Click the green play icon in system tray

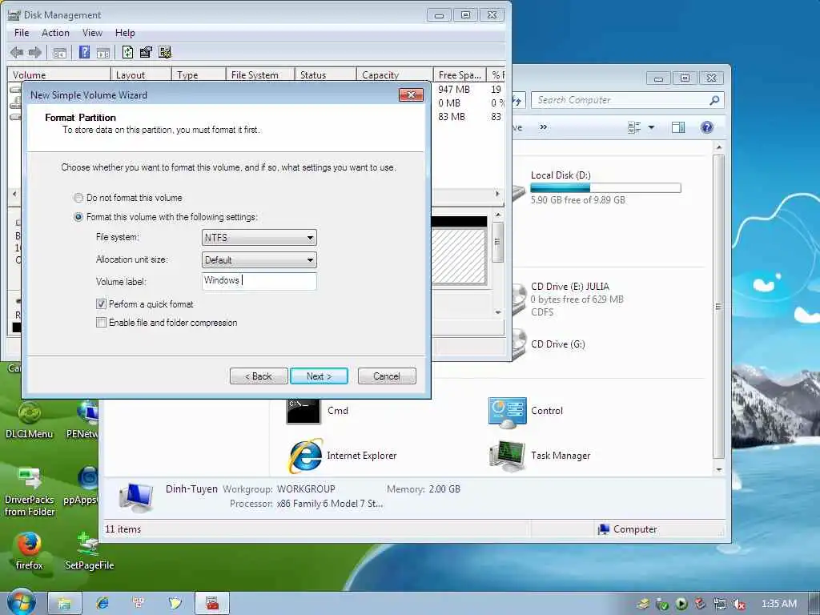[681, 604]
